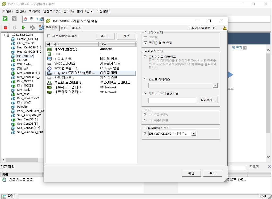Toggle connect at power on checkbox

click(145, 43)
